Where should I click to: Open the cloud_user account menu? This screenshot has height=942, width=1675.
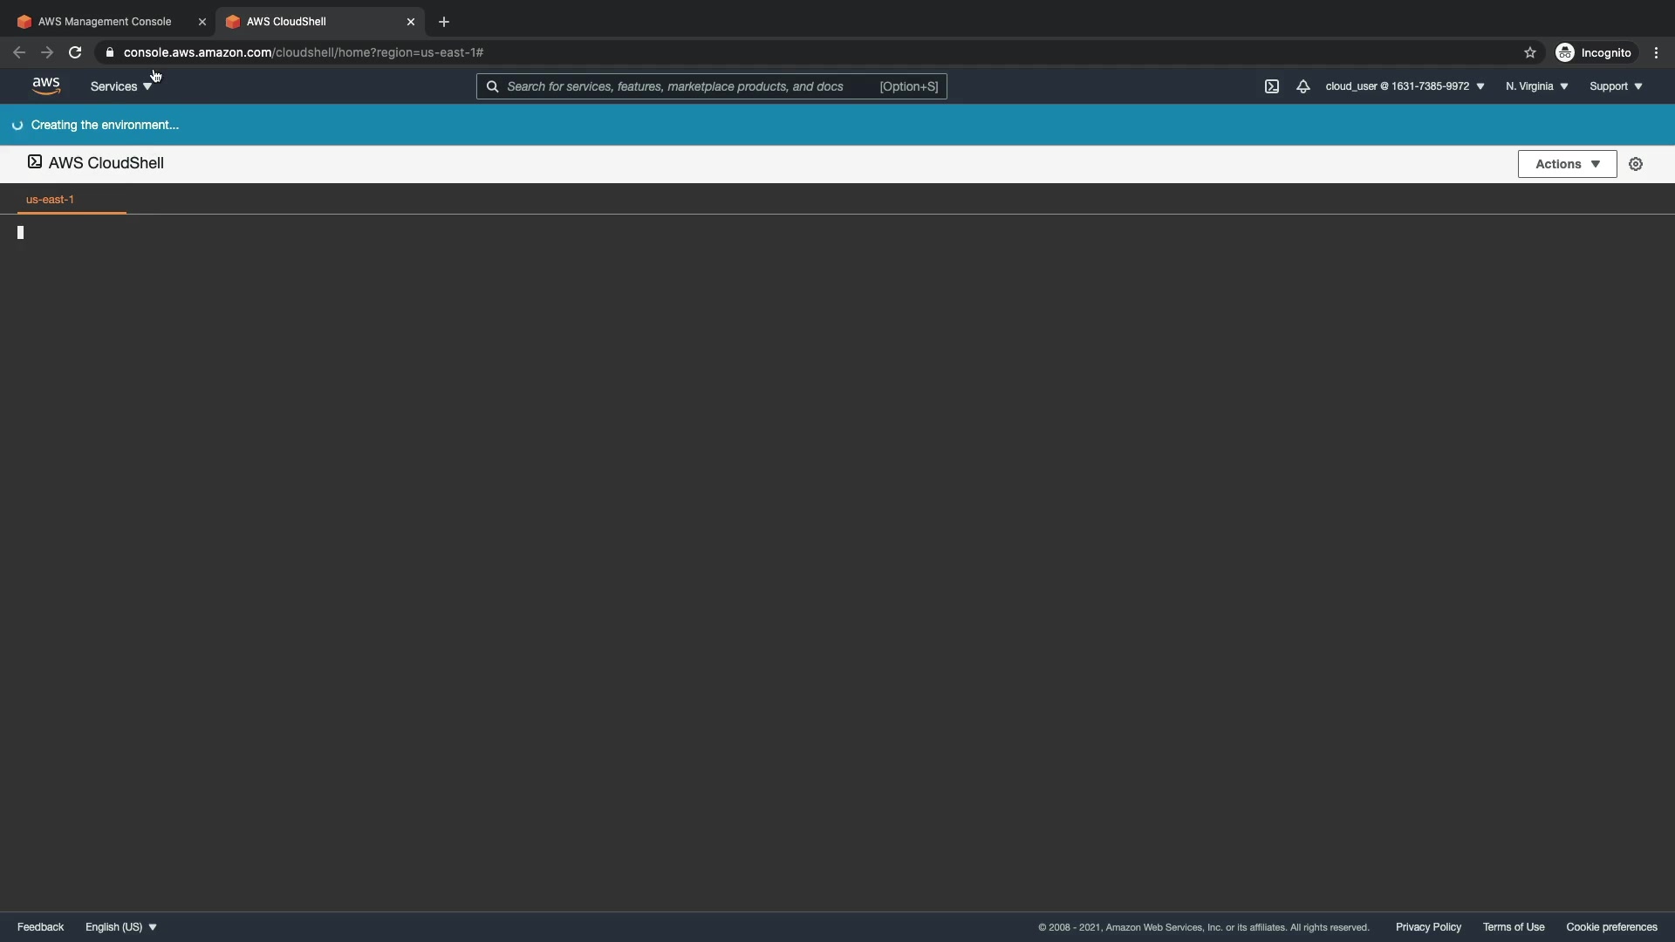coord(1405,86)
